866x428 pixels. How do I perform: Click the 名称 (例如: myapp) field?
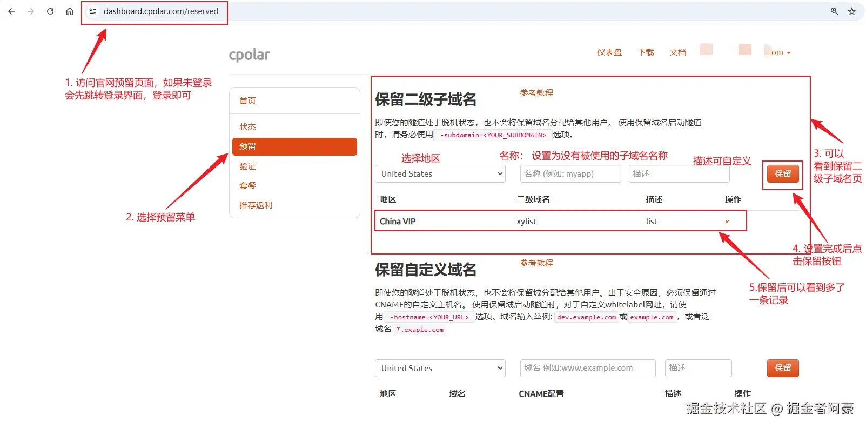570,174
